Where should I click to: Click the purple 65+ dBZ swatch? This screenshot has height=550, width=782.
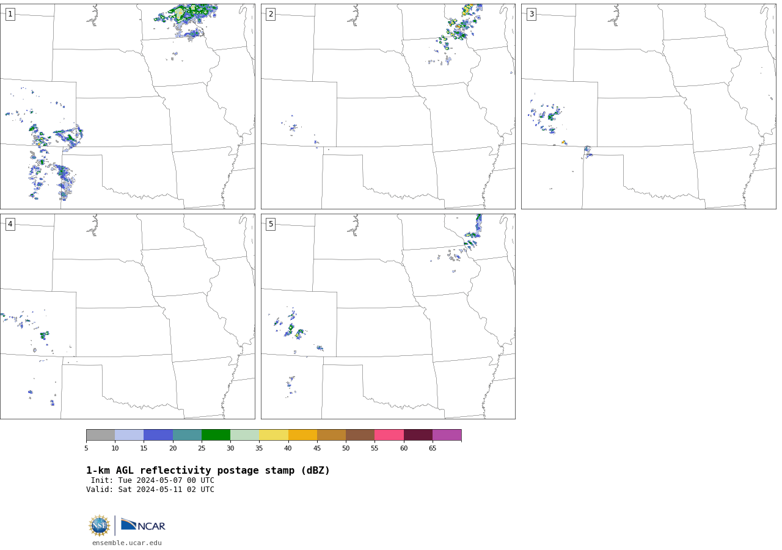click(447, 435)
